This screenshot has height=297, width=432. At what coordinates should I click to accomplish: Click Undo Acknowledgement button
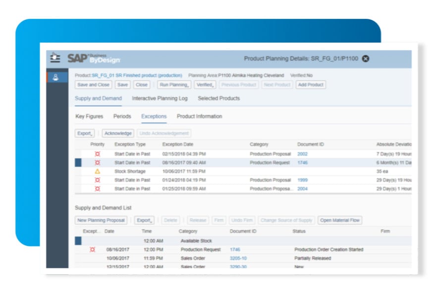pos(164,133)
